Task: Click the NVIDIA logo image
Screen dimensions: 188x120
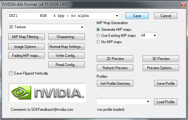Action: [x=47, y=93]
